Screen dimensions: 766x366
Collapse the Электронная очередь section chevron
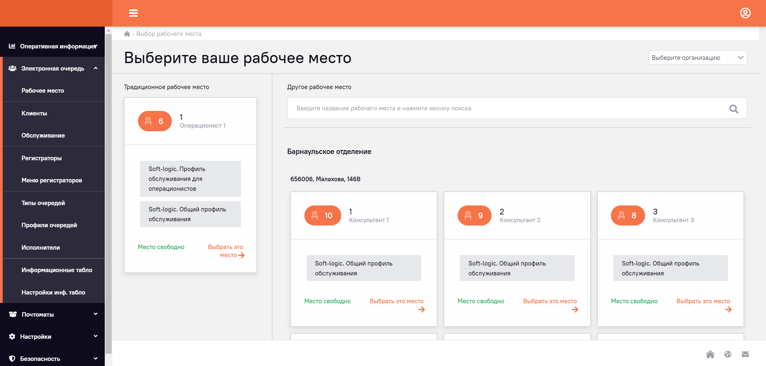(x=95, y=68)
